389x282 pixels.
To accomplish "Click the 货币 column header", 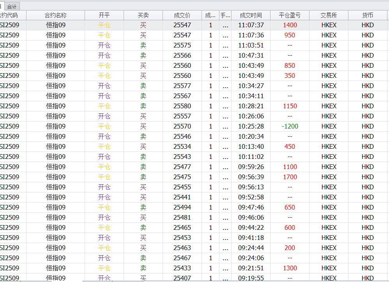I will [x=368, y=15].
